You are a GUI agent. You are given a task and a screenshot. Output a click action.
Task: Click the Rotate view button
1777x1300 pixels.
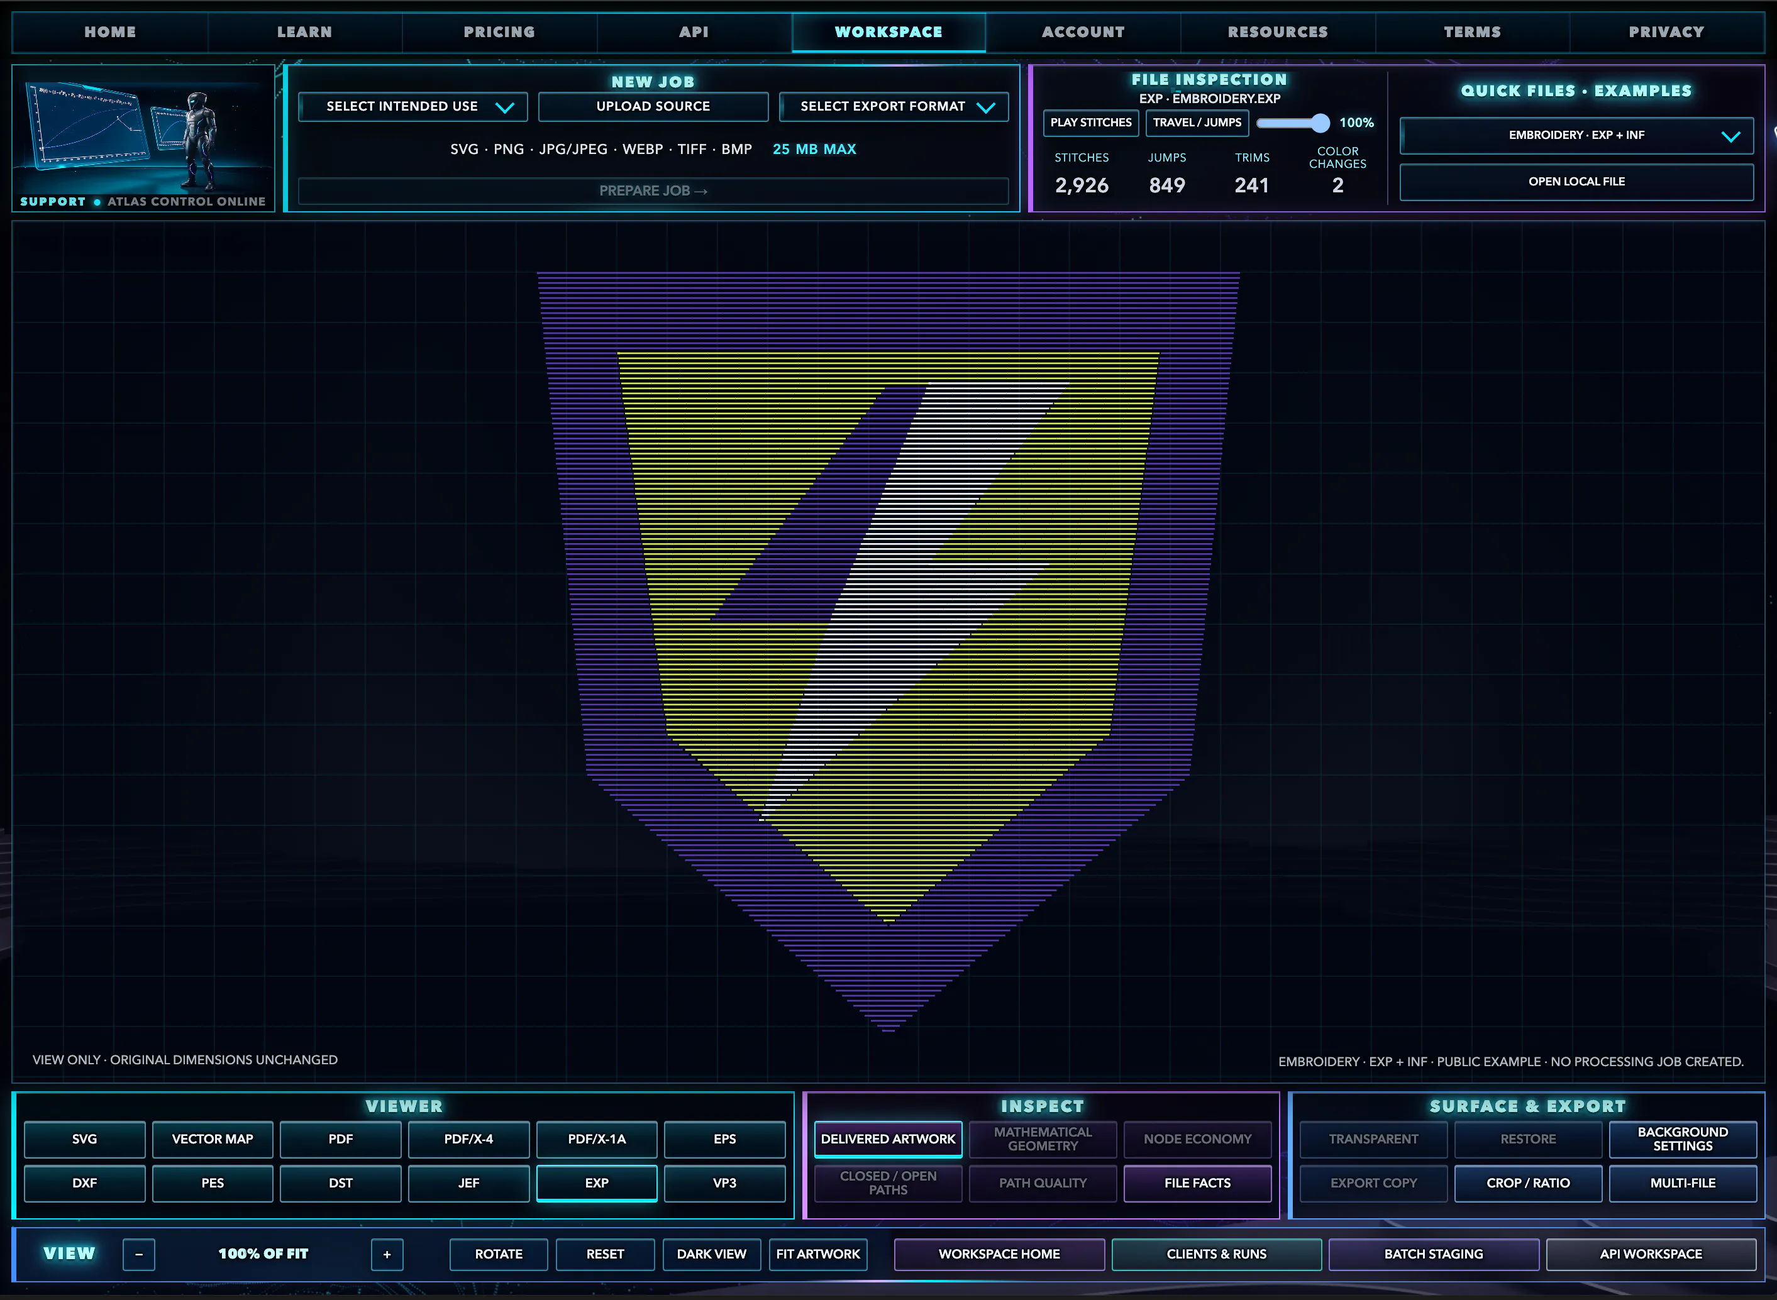[x=499, y=1254]
